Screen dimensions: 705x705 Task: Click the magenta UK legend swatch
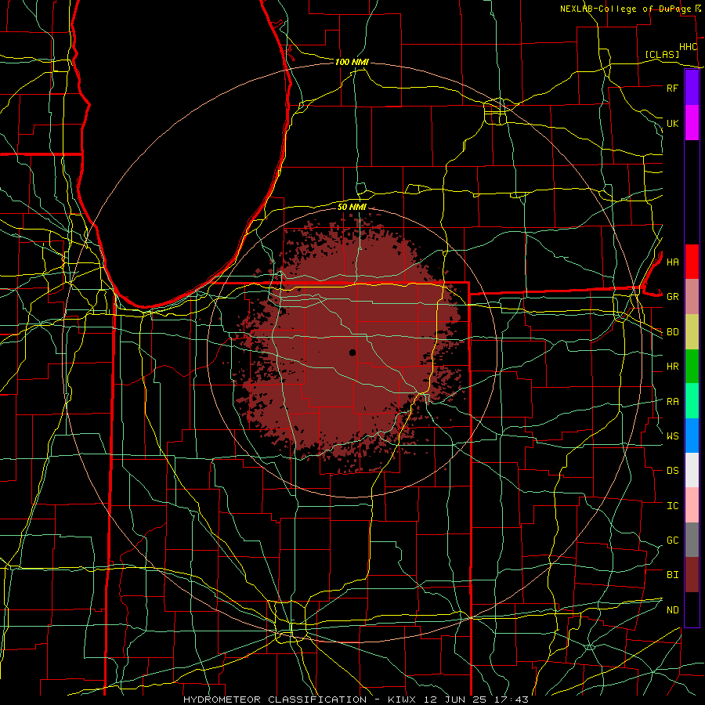pyautogui.click(x=692, y=123)
